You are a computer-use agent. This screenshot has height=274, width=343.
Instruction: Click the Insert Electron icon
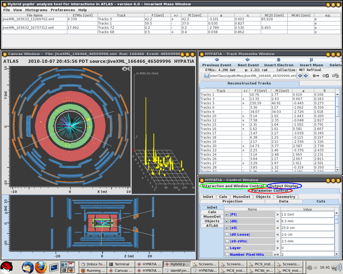click(x=278, y=60)
